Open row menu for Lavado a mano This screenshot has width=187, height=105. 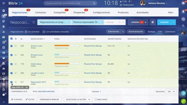point(15,73)
